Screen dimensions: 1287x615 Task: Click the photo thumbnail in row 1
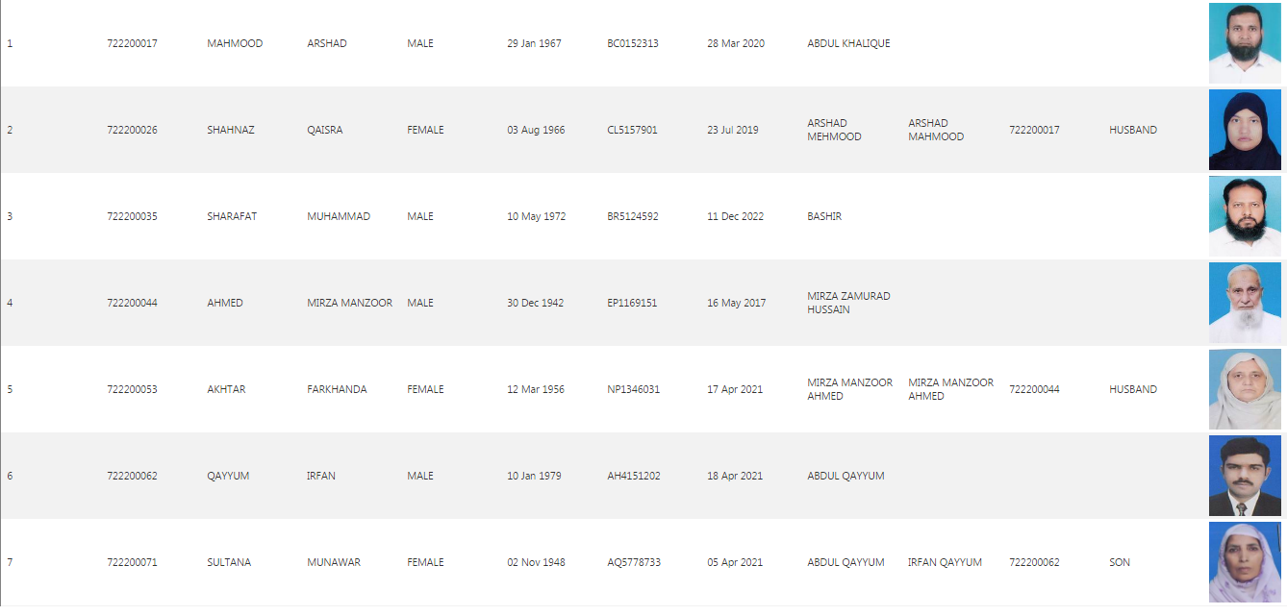coord(1245,43)
